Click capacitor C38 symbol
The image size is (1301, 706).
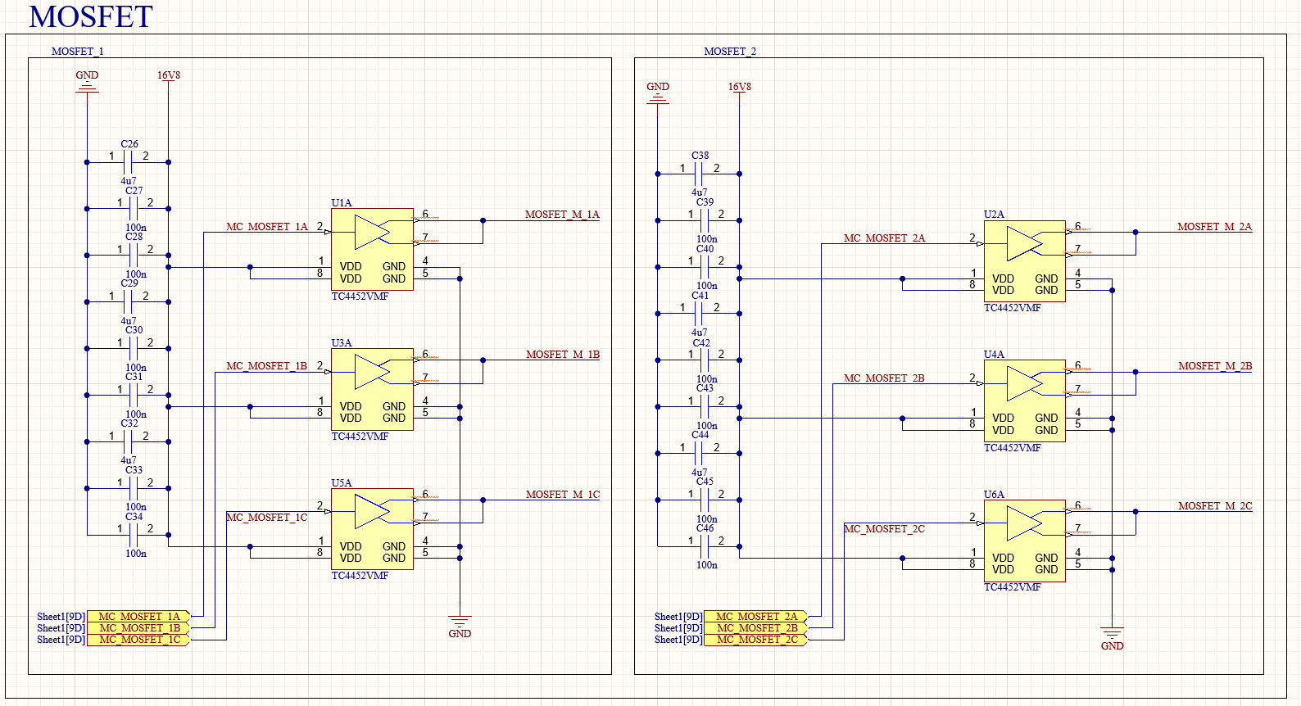click(x=699, y=174)
